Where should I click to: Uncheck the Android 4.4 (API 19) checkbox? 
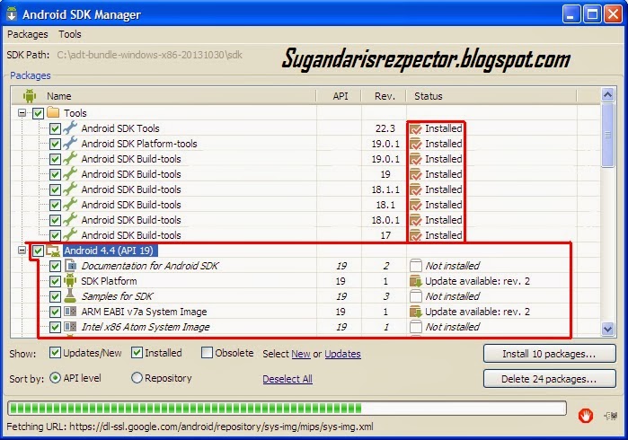pos(38,251)
